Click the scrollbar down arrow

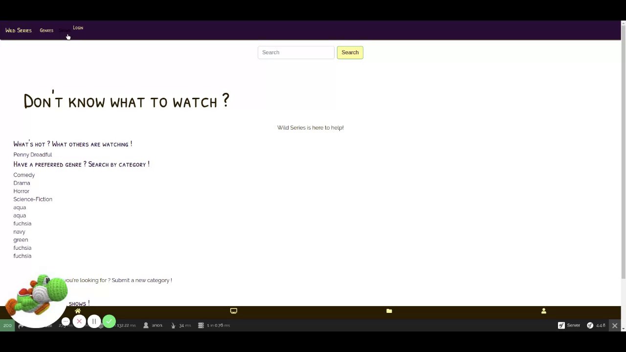[624, 328]
